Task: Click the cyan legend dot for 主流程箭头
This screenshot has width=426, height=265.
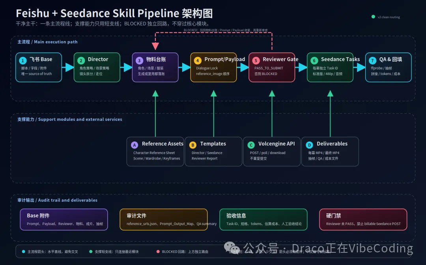Action: tap(23, 252)
